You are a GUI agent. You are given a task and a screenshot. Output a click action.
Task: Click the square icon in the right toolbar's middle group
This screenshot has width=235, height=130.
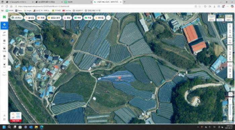tap(230, 48)
